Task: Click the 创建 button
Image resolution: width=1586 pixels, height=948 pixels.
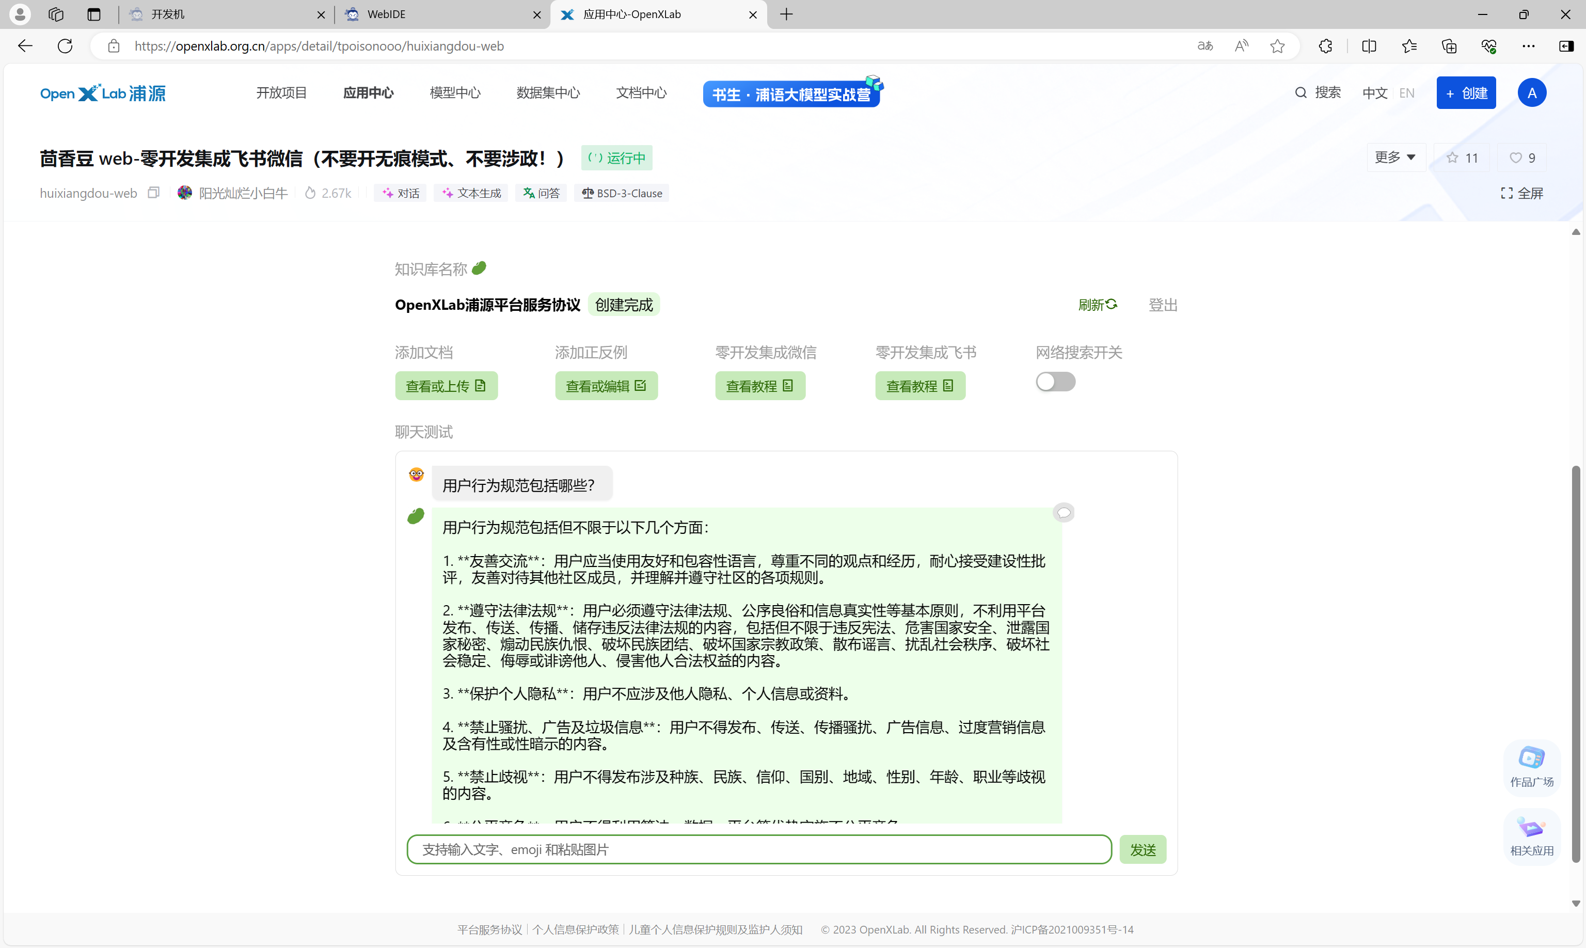Action: click(x=1466, y=93)
